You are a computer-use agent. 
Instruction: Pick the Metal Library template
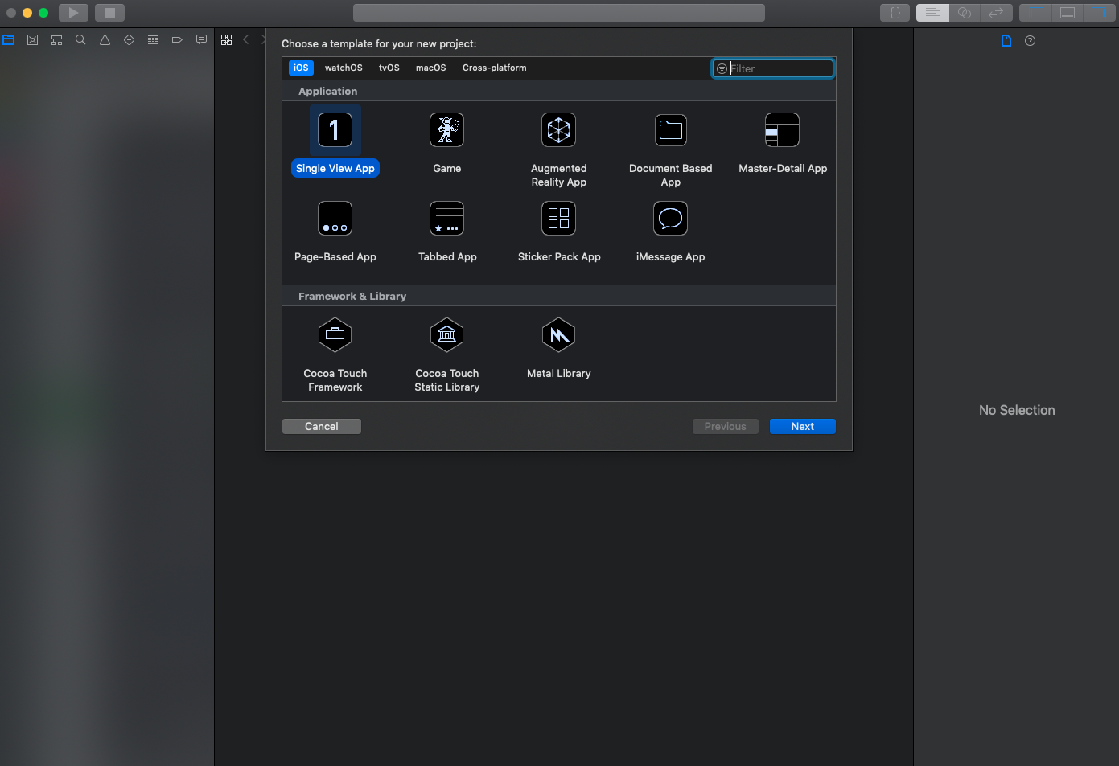coord(558,335)
